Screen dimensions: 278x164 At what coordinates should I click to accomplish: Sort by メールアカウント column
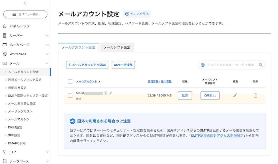coord(86,82)
